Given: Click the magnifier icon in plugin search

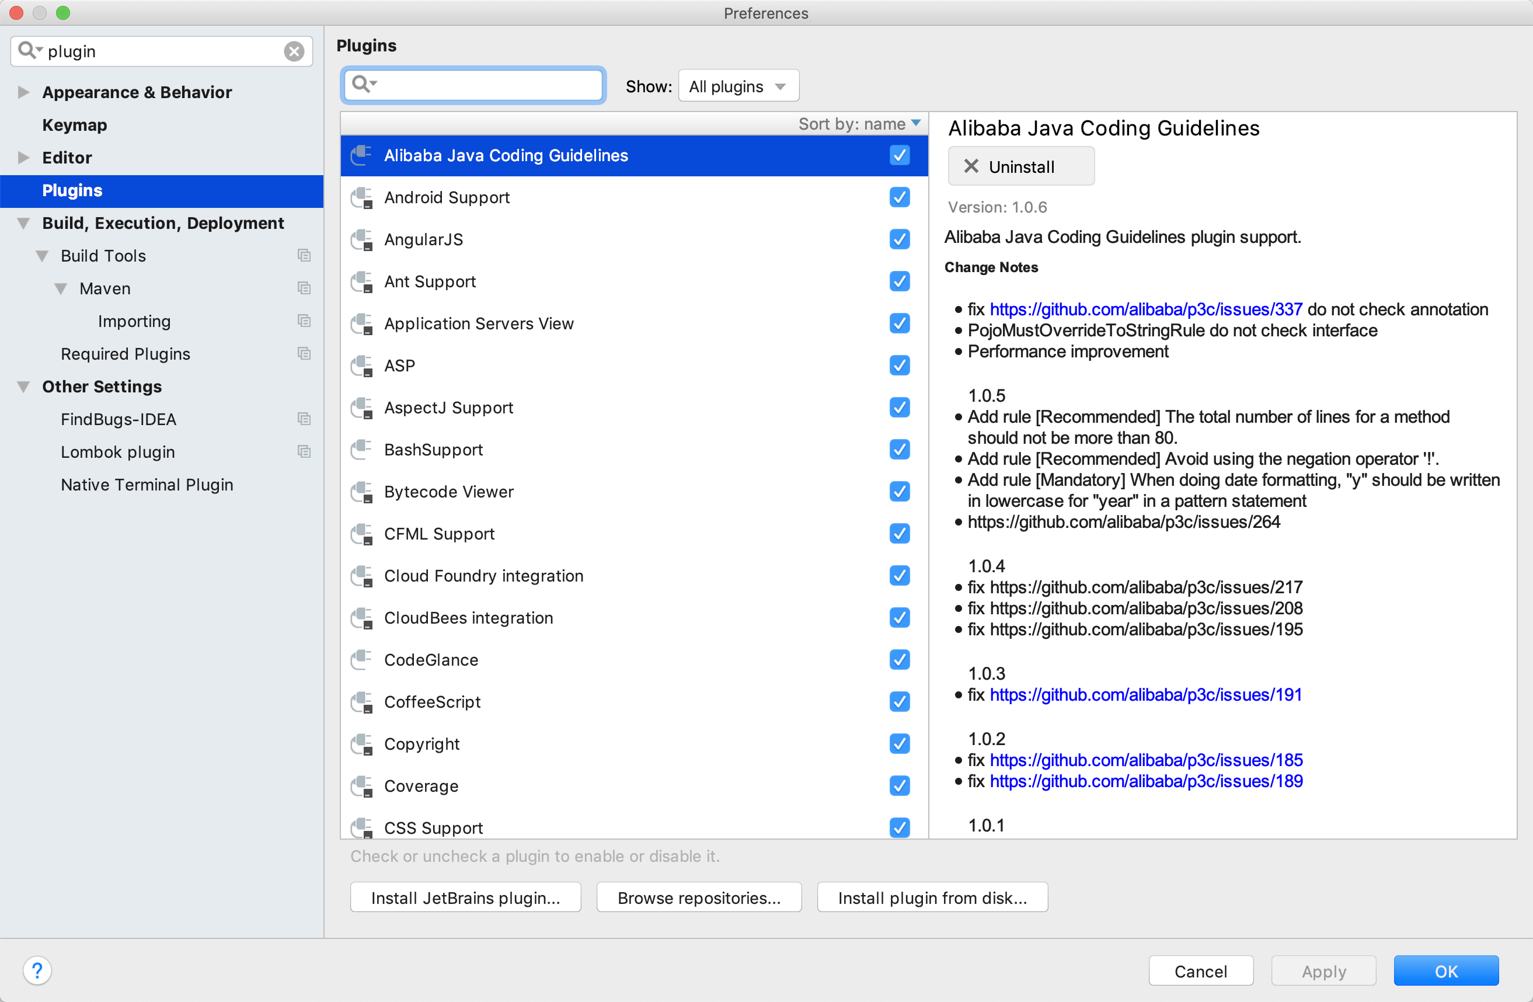Looking at the screenshot, I should [x=364, y=85].
